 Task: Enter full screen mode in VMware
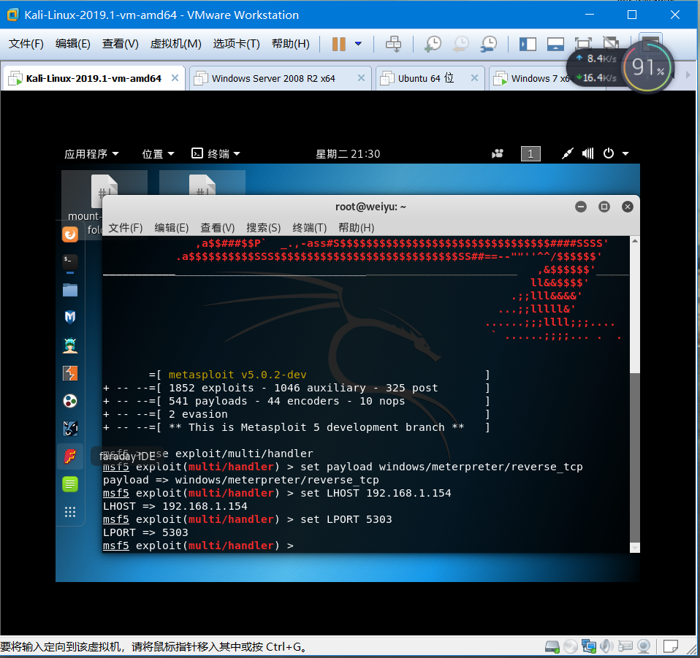click(583, 44)
